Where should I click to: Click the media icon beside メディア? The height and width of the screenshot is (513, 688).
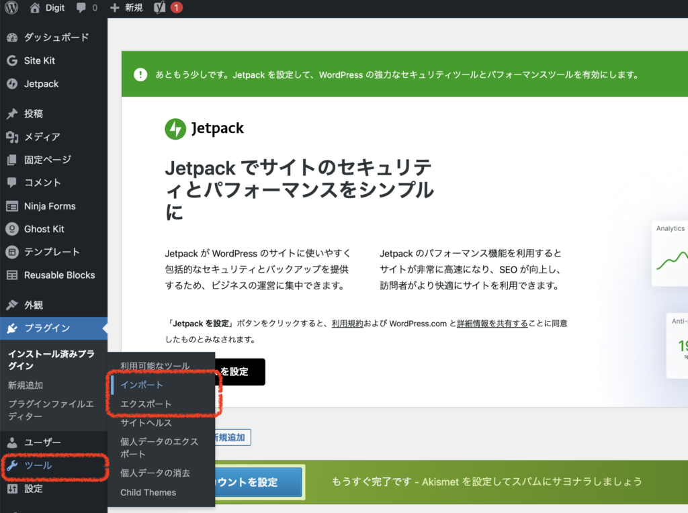12,137
